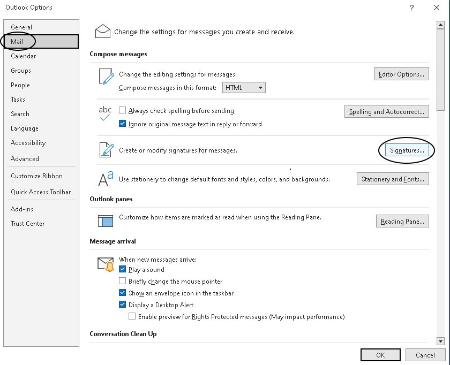Click the scrollbar down arrow

click(440, 341)
